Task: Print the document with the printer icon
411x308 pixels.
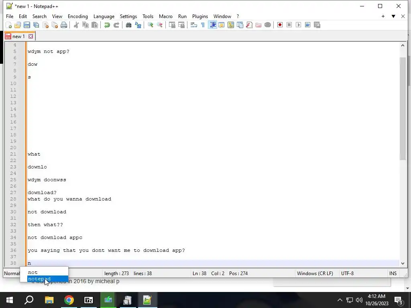Action: tap(64, 25)
